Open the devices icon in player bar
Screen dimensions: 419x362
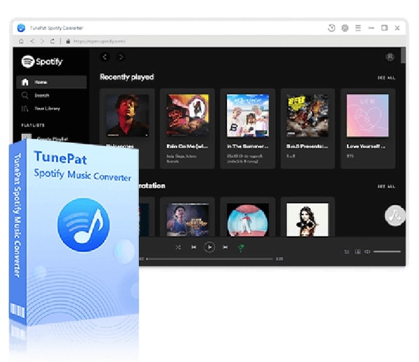click(358, 252)
